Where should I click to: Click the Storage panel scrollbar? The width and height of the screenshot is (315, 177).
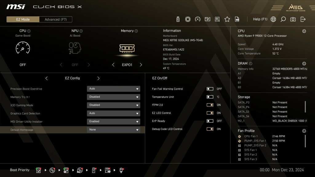click(x=305, y=107)
